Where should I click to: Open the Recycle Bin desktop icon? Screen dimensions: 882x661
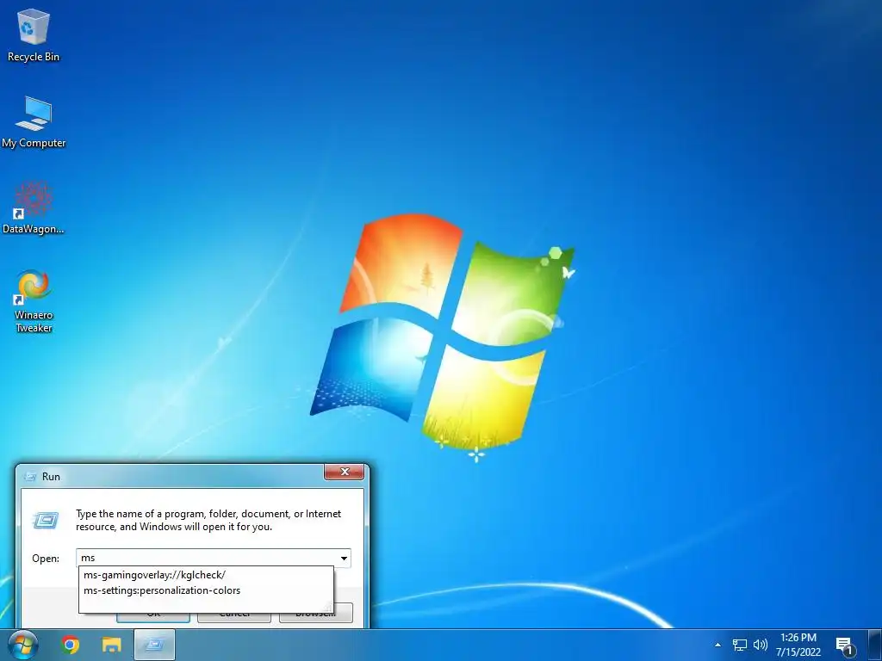pos(34,34)
